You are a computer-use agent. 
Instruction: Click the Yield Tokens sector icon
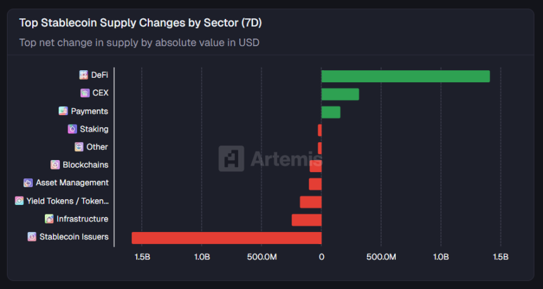19,201
